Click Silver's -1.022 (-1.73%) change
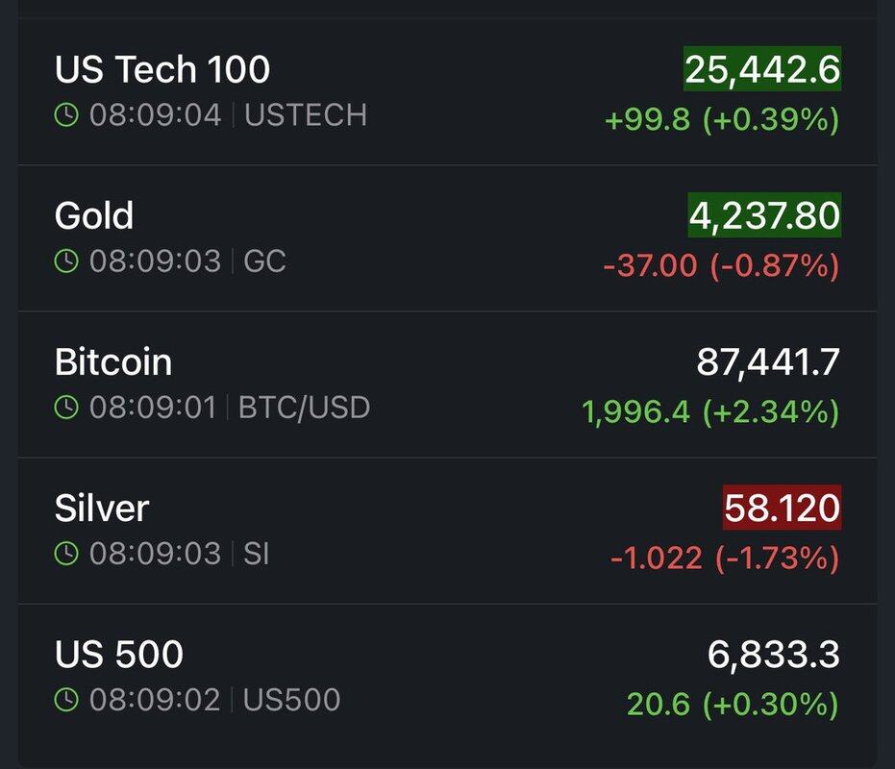The image size is (895, 769). (x=725, y=558)
